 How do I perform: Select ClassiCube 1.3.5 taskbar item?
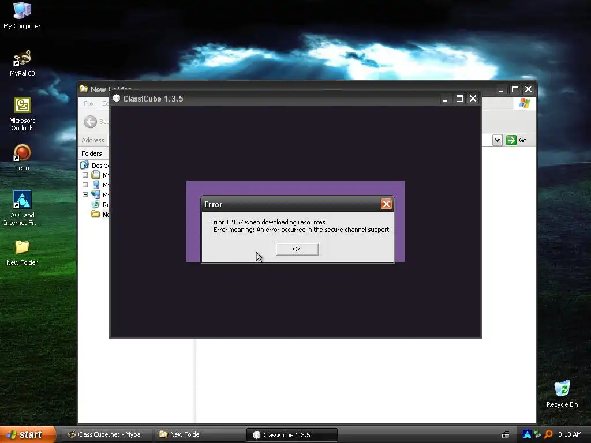pyautogui.click(x=291, y=434)
